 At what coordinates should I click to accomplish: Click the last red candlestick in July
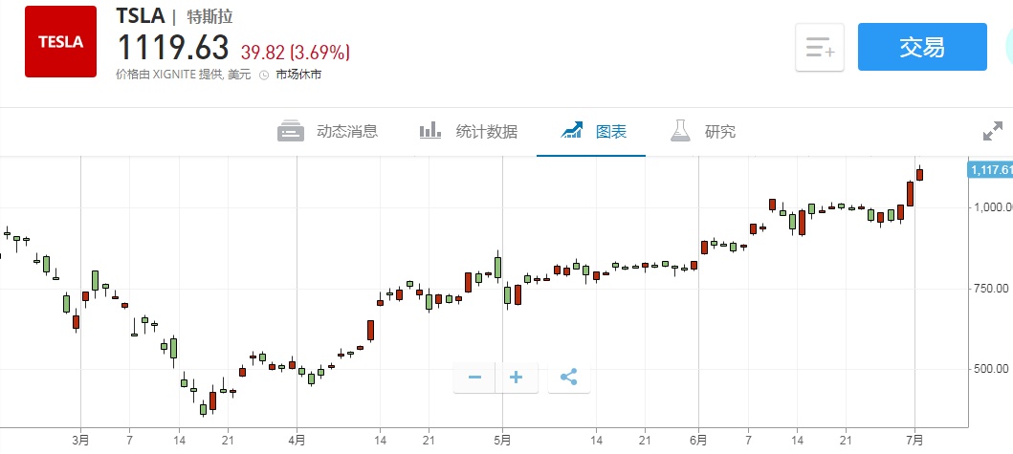[x=919, y=174]
